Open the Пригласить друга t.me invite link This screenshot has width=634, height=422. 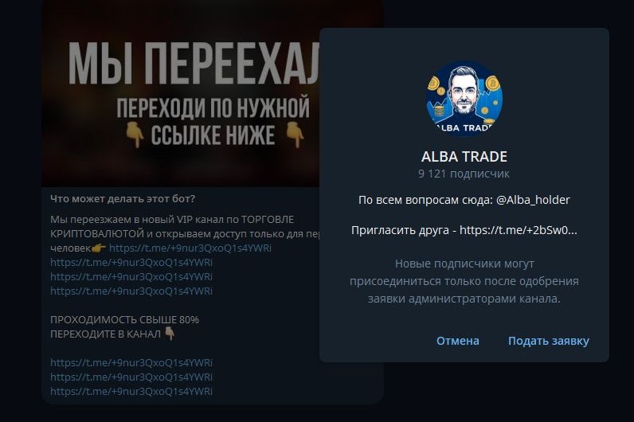pos(519,230)
